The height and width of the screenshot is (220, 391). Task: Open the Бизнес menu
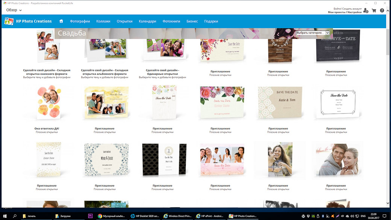[x=192, y=21]
